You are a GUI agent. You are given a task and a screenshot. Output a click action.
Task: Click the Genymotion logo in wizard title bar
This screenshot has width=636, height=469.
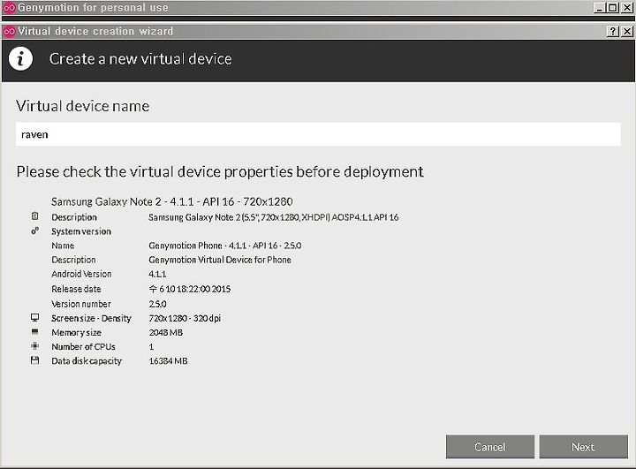pyautogui.click(x=9, y=31)
